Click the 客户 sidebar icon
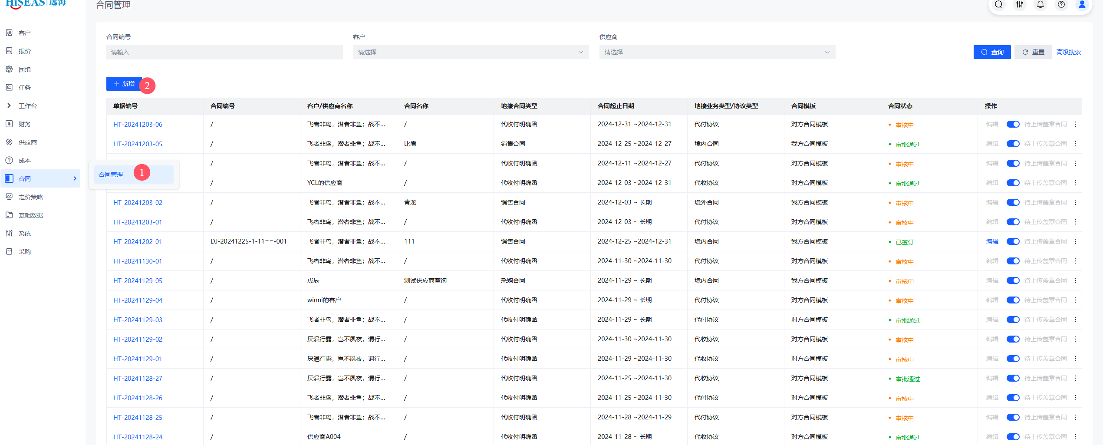Viewport: 1103px width, 445px height. click(x=9, y=33)
